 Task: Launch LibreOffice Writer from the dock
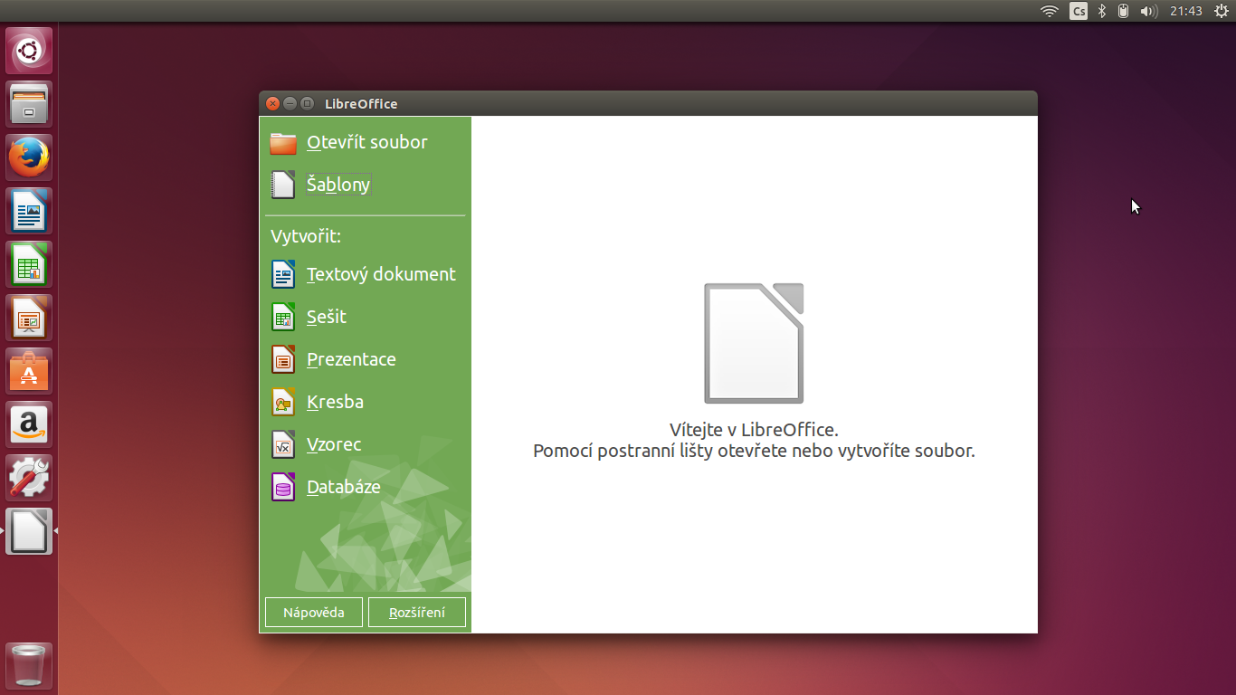coord(28,210)
